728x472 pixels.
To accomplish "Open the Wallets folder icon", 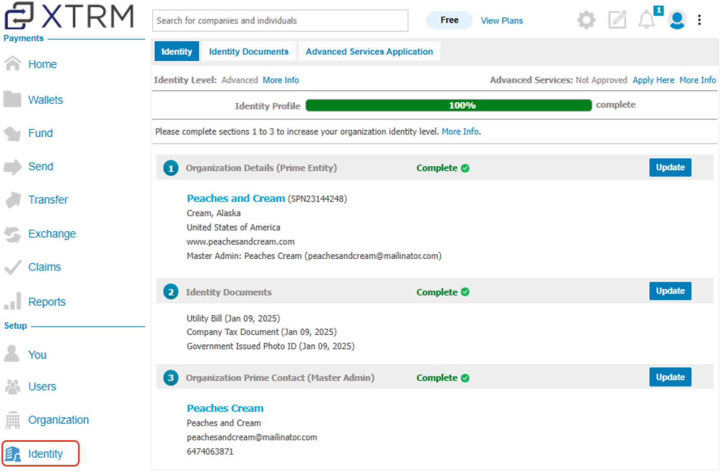I will click(x=13, y=99).
